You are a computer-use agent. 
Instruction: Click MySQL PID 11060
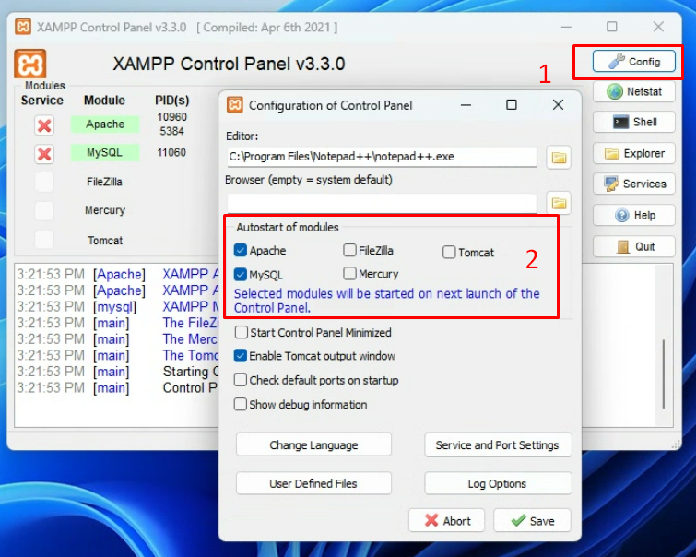(x=171, y=152)
